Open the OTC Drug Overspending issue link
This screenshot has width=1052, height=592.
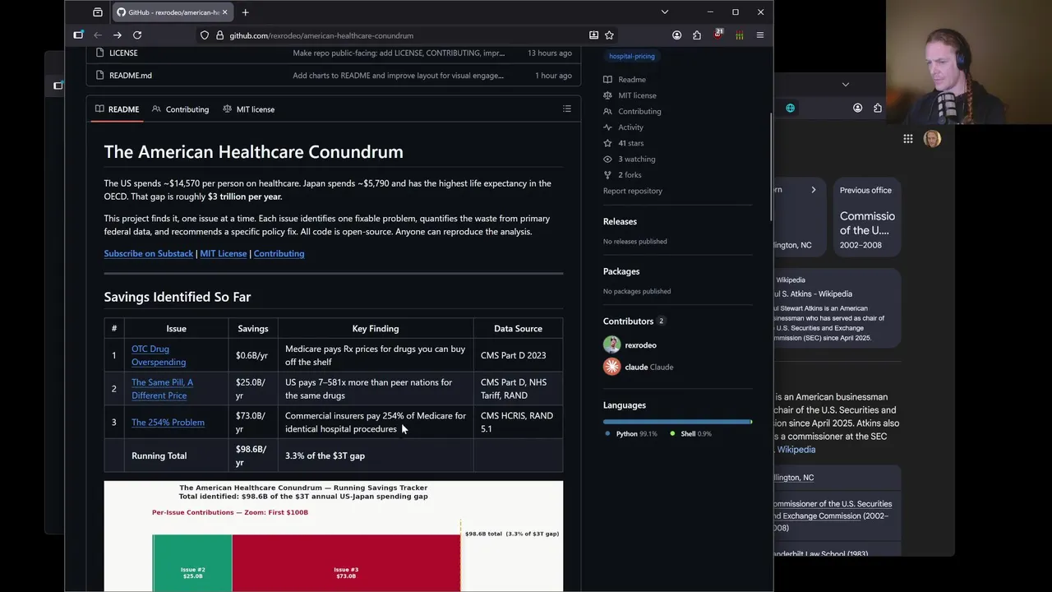[x=159, y=355]
